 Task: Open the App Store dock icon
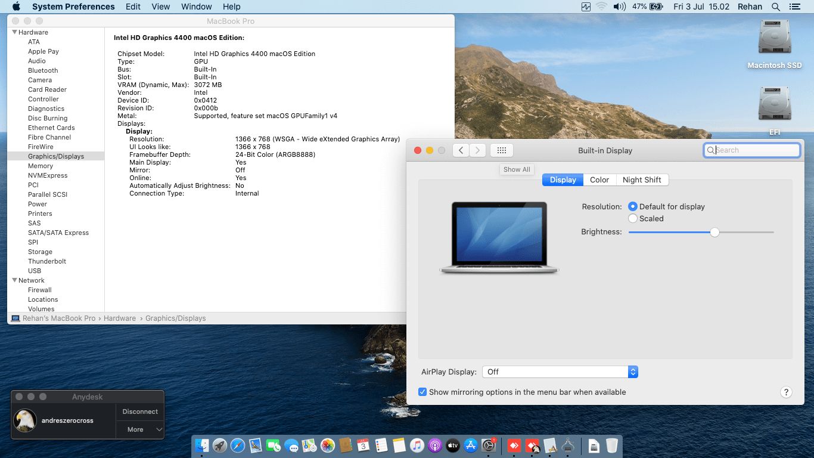click(471, 445)
